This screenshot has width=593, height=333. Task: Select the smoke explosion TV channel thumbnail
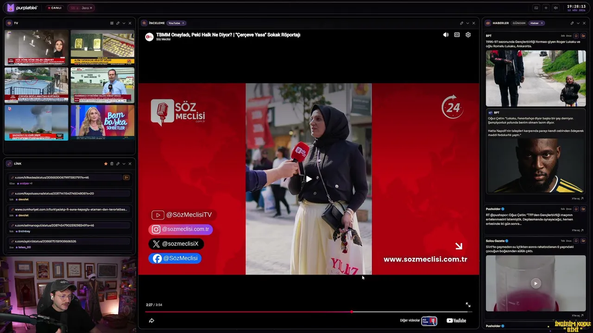click(37, 123)
